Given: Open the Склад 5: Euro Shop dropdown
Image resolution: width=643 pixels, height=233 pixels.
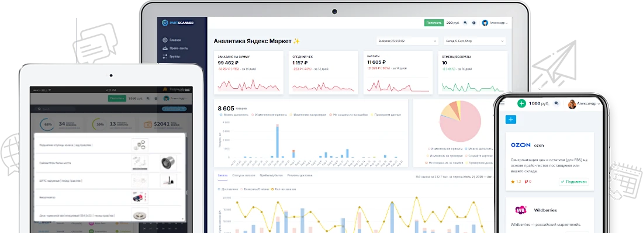Looking at the screenshot, I should 475,41.
